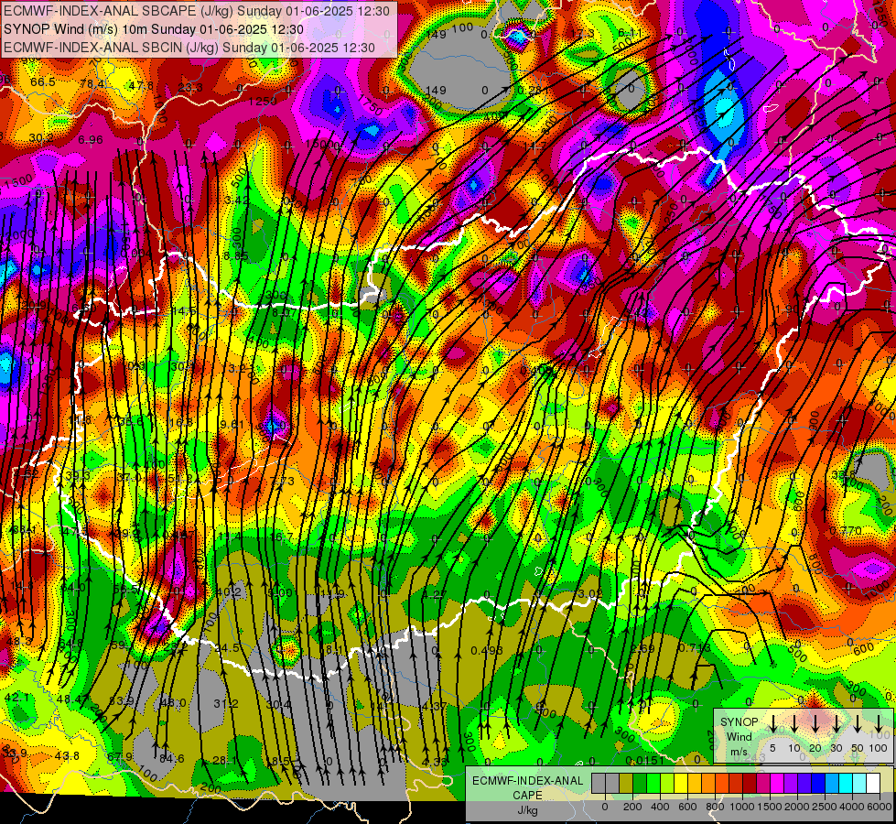Click the 8.85 value on the map
896x824 pixels.
click(x=235, y=256)
